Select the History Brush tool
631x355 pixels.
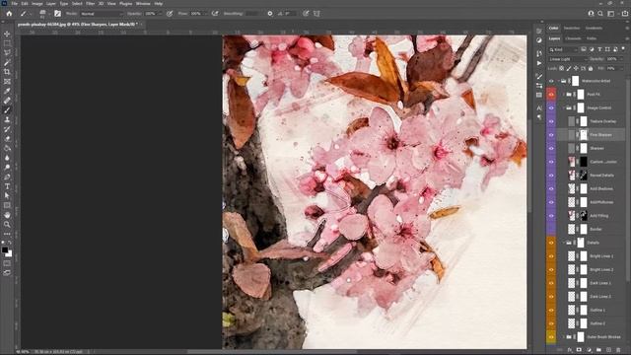point(7,129)
